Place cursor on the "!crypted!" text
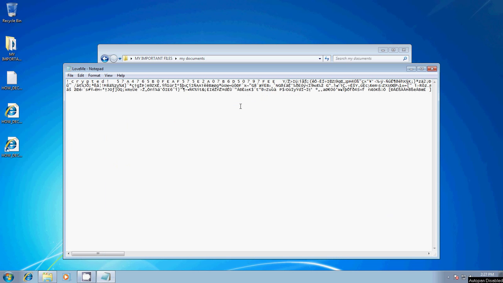 point(88,81)
